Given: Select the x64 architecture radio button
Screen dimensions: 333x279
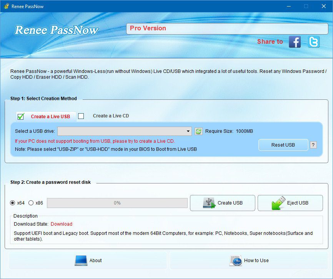Looking at the screenshot, I should (x=13, y=203).
